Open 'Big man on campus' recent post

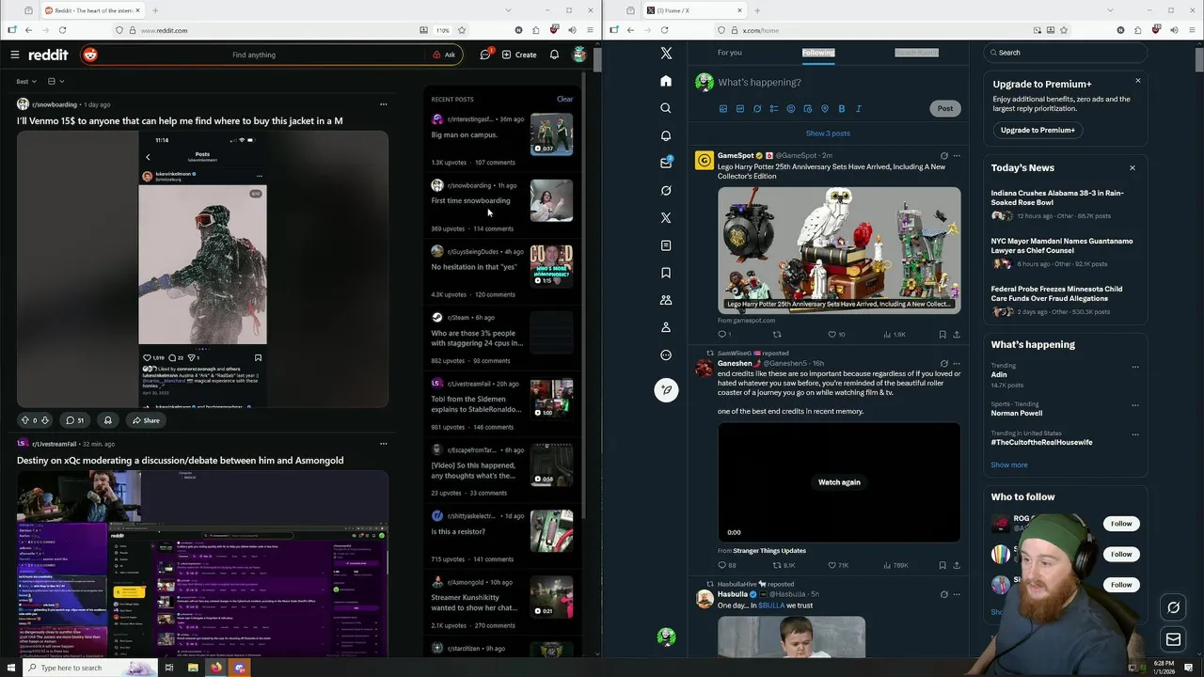pos(464,134)
